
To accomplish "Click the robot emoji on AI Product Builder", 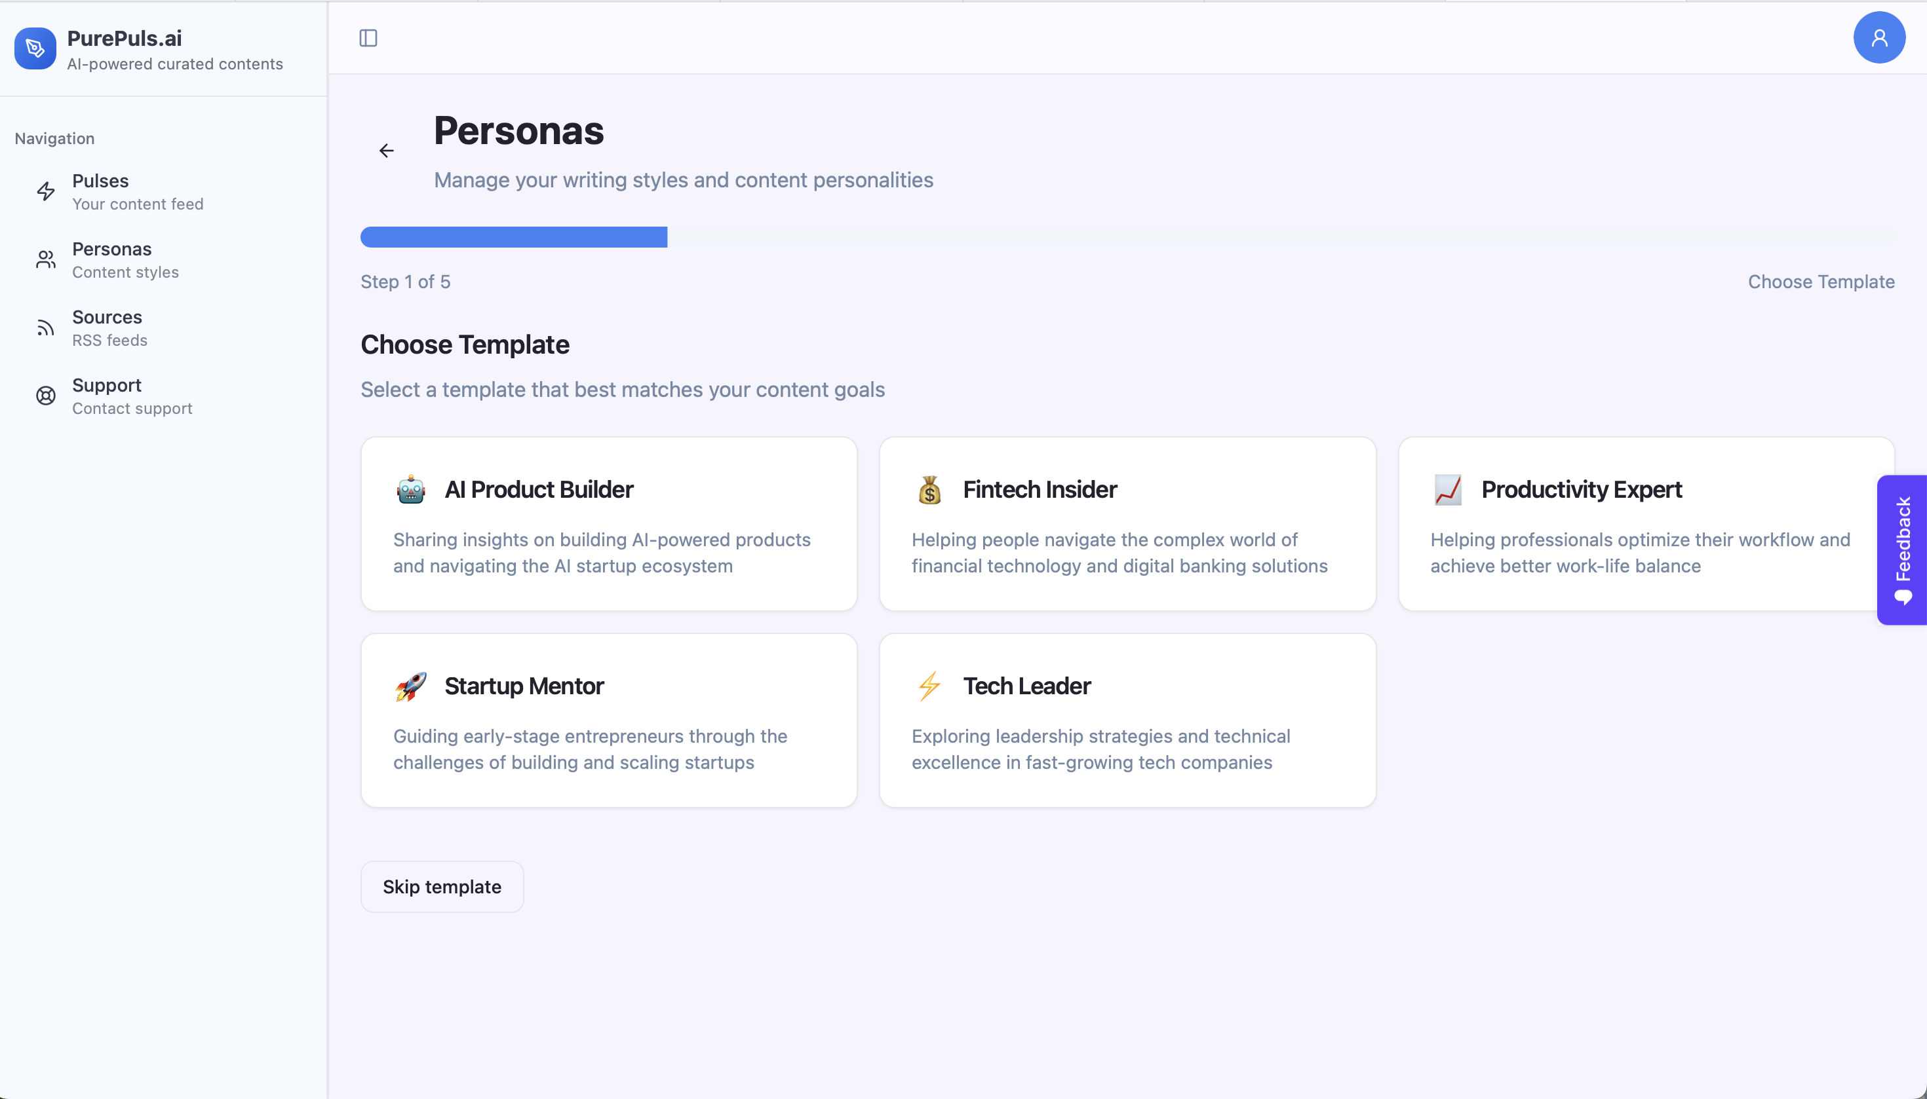I will coord(410,489).
